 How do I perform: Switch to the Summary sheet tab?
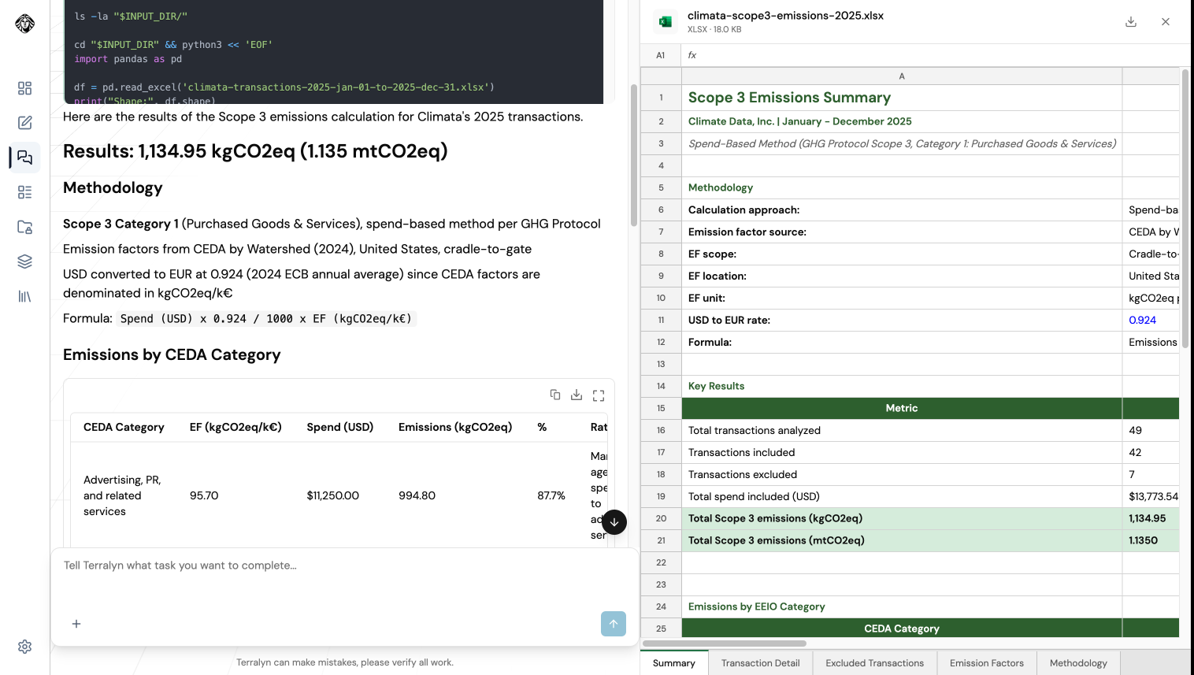click(674, 663)
